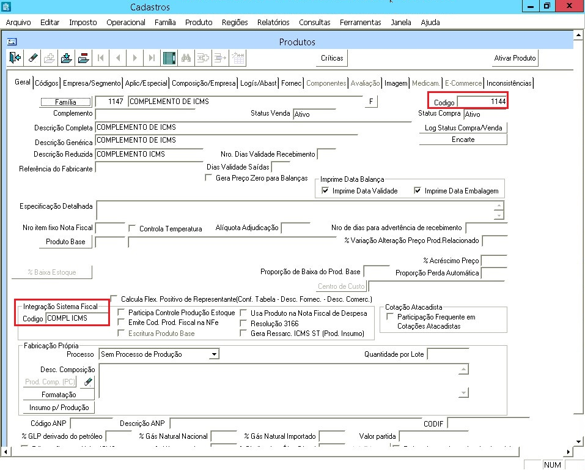
Task: Uncheck Imprime Data Embalagem
Action: point(418,190)
